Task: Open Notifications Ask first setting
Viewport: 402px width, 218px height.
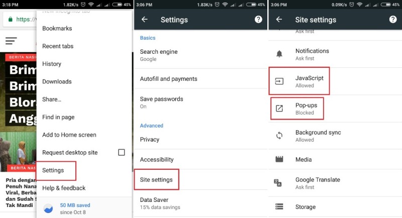Action: 335,54
